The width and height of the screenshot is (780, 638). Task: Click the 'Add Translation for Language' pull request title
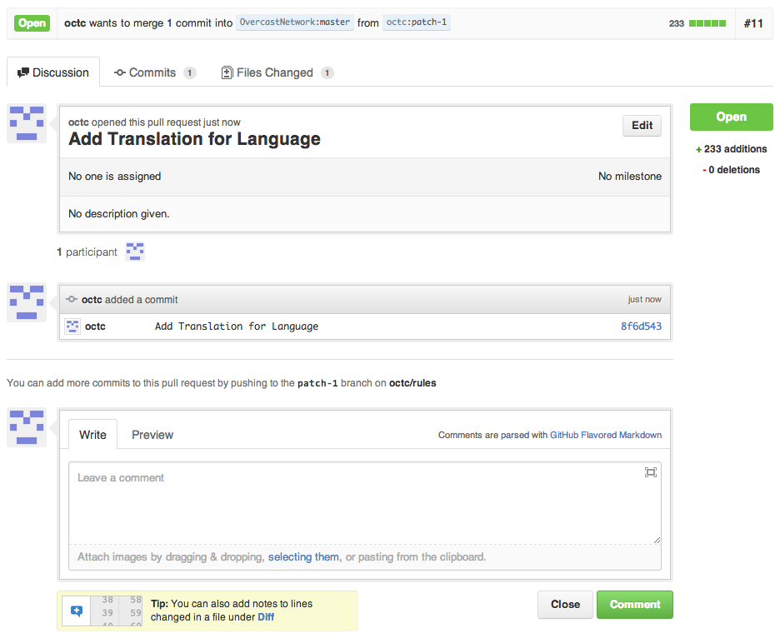point(194,139)
